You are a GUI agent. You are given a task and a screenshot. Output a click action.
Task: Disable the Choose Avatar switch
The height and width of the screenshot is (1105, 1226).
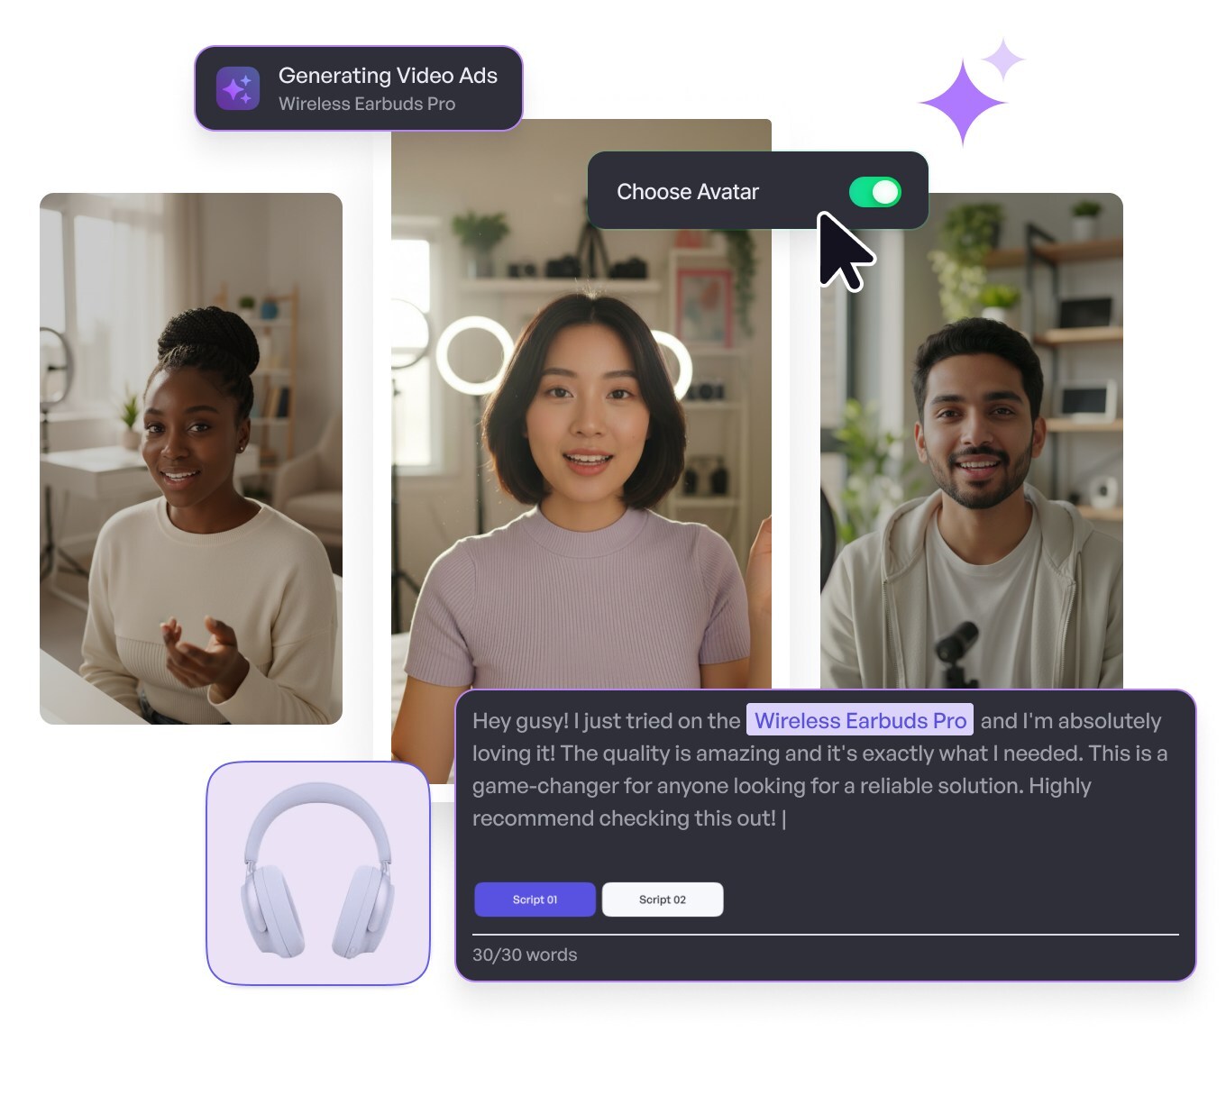tap(875, 191)
